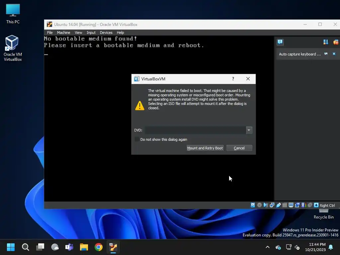Click the Auto capture keyboard notification text
340x255 pixels.
300,54
